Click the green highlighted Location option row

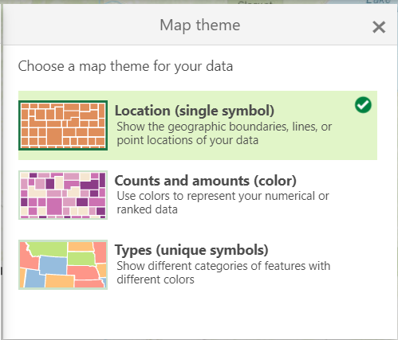[x=198, y=125]
